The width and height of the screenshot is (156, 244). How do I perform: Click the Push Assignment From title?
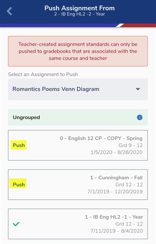click(79, 8)
